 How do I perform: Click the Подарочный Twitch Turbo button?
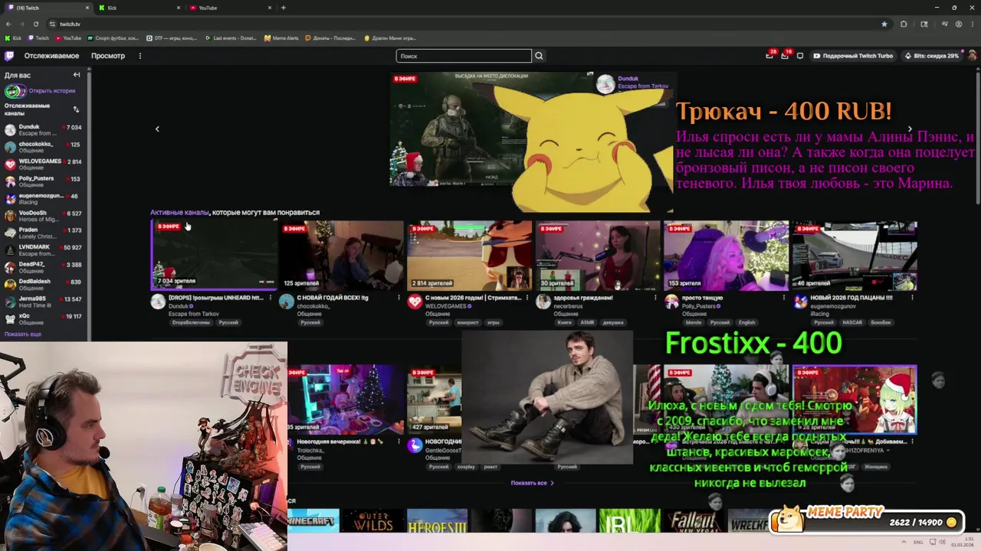click(854, 56)
